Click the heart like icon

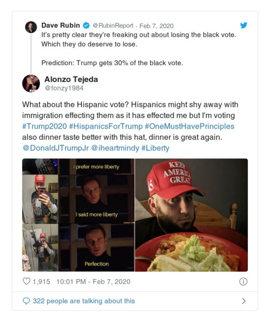tap(26, 282)
